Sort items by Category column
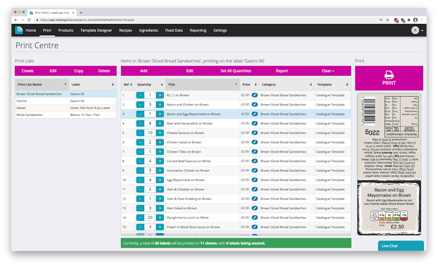438x266 pixels. [x=287, y=84]
